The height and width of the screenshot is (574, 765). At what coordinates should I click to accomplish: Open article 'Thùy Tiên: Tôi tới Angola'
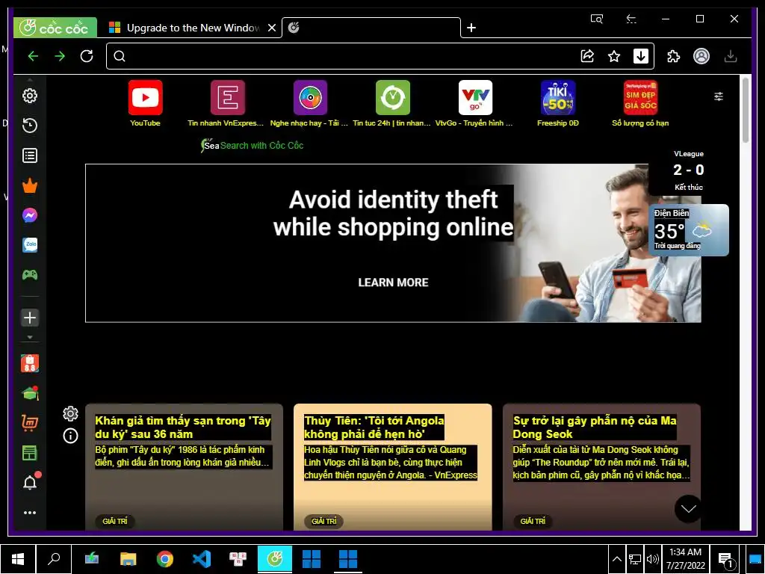coord(374,427)
